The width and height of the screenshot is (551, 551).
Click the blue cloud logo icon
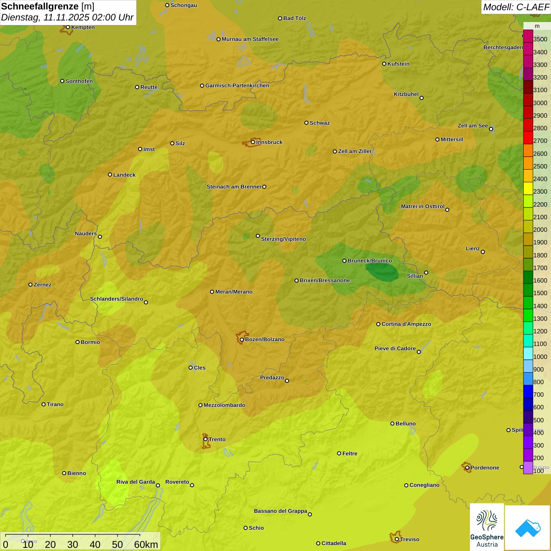pos(528,528)
